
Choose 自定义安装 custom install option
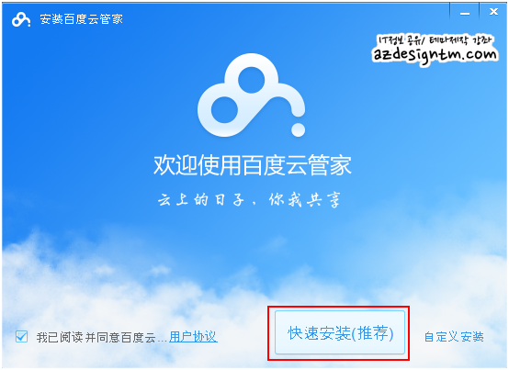(454, 337)
